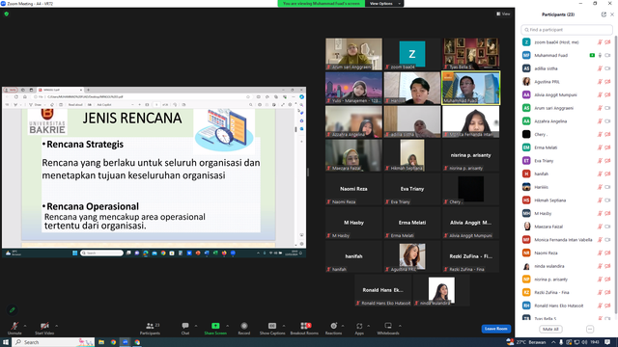Toggle mic icon for zoom baa04 host row
618x347 pixels.
tap(600, 42)
